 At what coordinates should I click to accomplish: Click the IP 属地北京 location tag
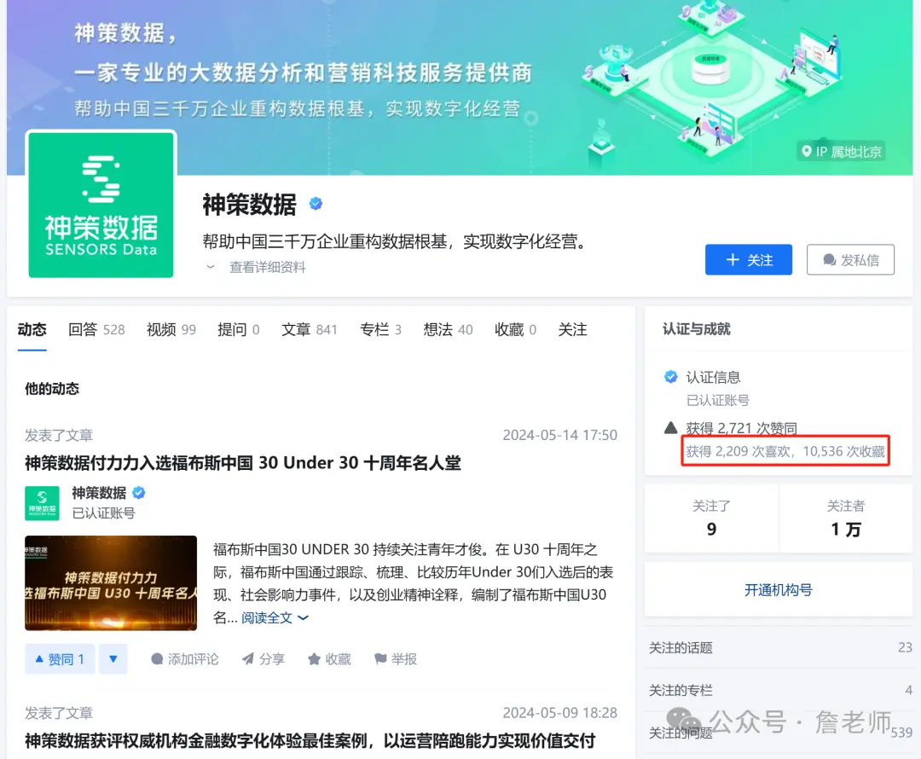841,152
